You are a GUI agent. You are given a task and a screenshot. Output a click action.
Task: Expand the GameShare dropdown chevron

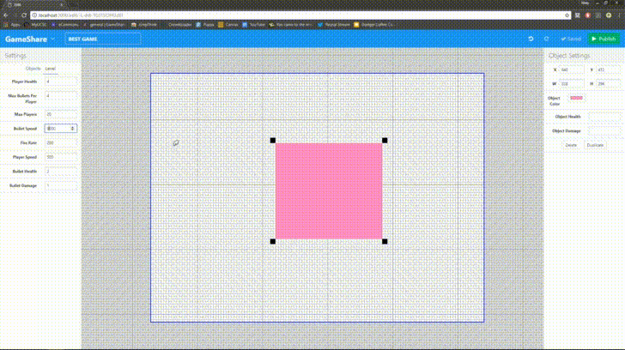coord(52,39)
